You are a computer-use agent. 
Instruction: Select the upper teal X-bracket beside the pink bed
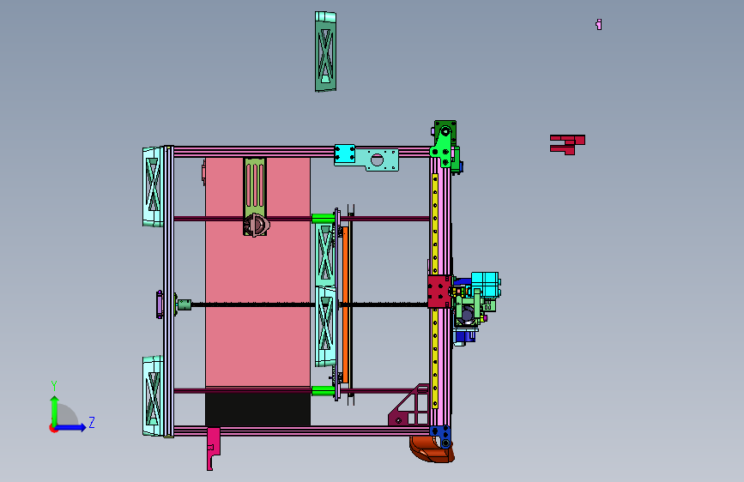pyautogui.click(x=325, y=253)
